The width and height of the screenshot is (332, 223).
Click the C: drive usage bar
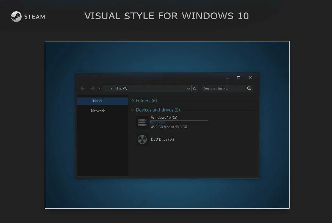179,122
